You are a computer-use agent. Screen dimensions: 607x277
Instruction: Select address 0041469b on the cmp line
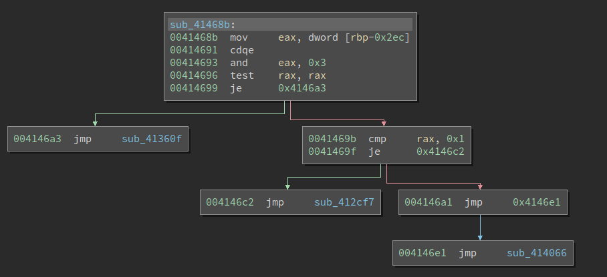(x=332, y=139)
